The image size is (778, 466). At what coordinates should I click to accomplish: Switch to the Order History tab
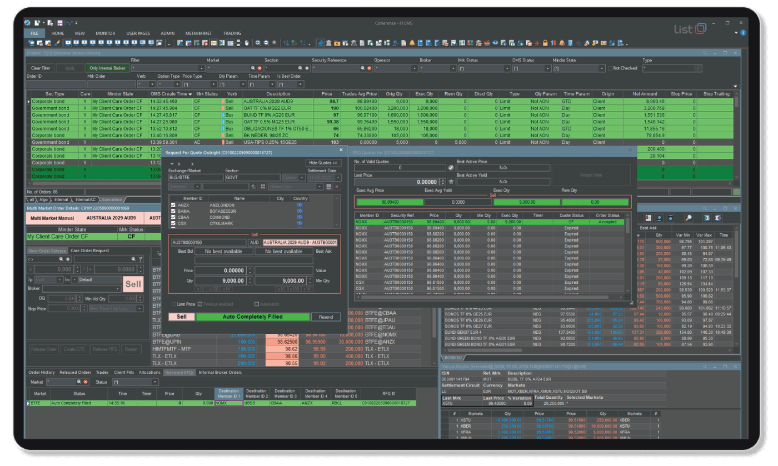(x=42, y=372)
